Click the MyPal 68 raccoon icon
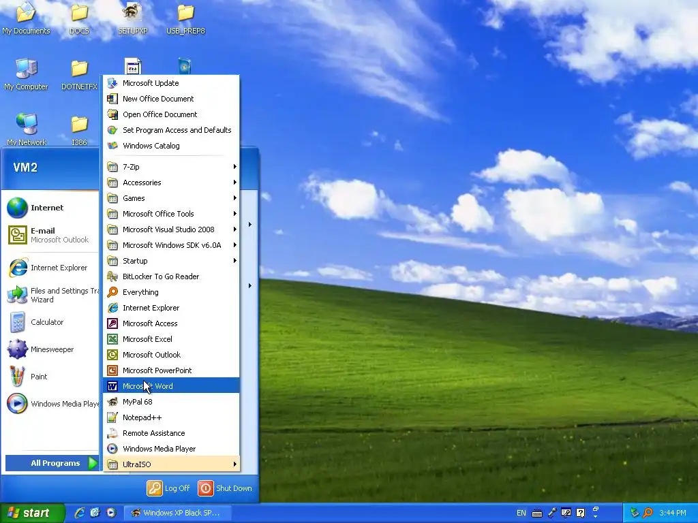The image size is (698, 523). pos(112,402)
